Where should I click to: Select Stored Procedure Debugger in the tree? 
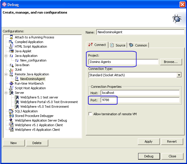34,116
